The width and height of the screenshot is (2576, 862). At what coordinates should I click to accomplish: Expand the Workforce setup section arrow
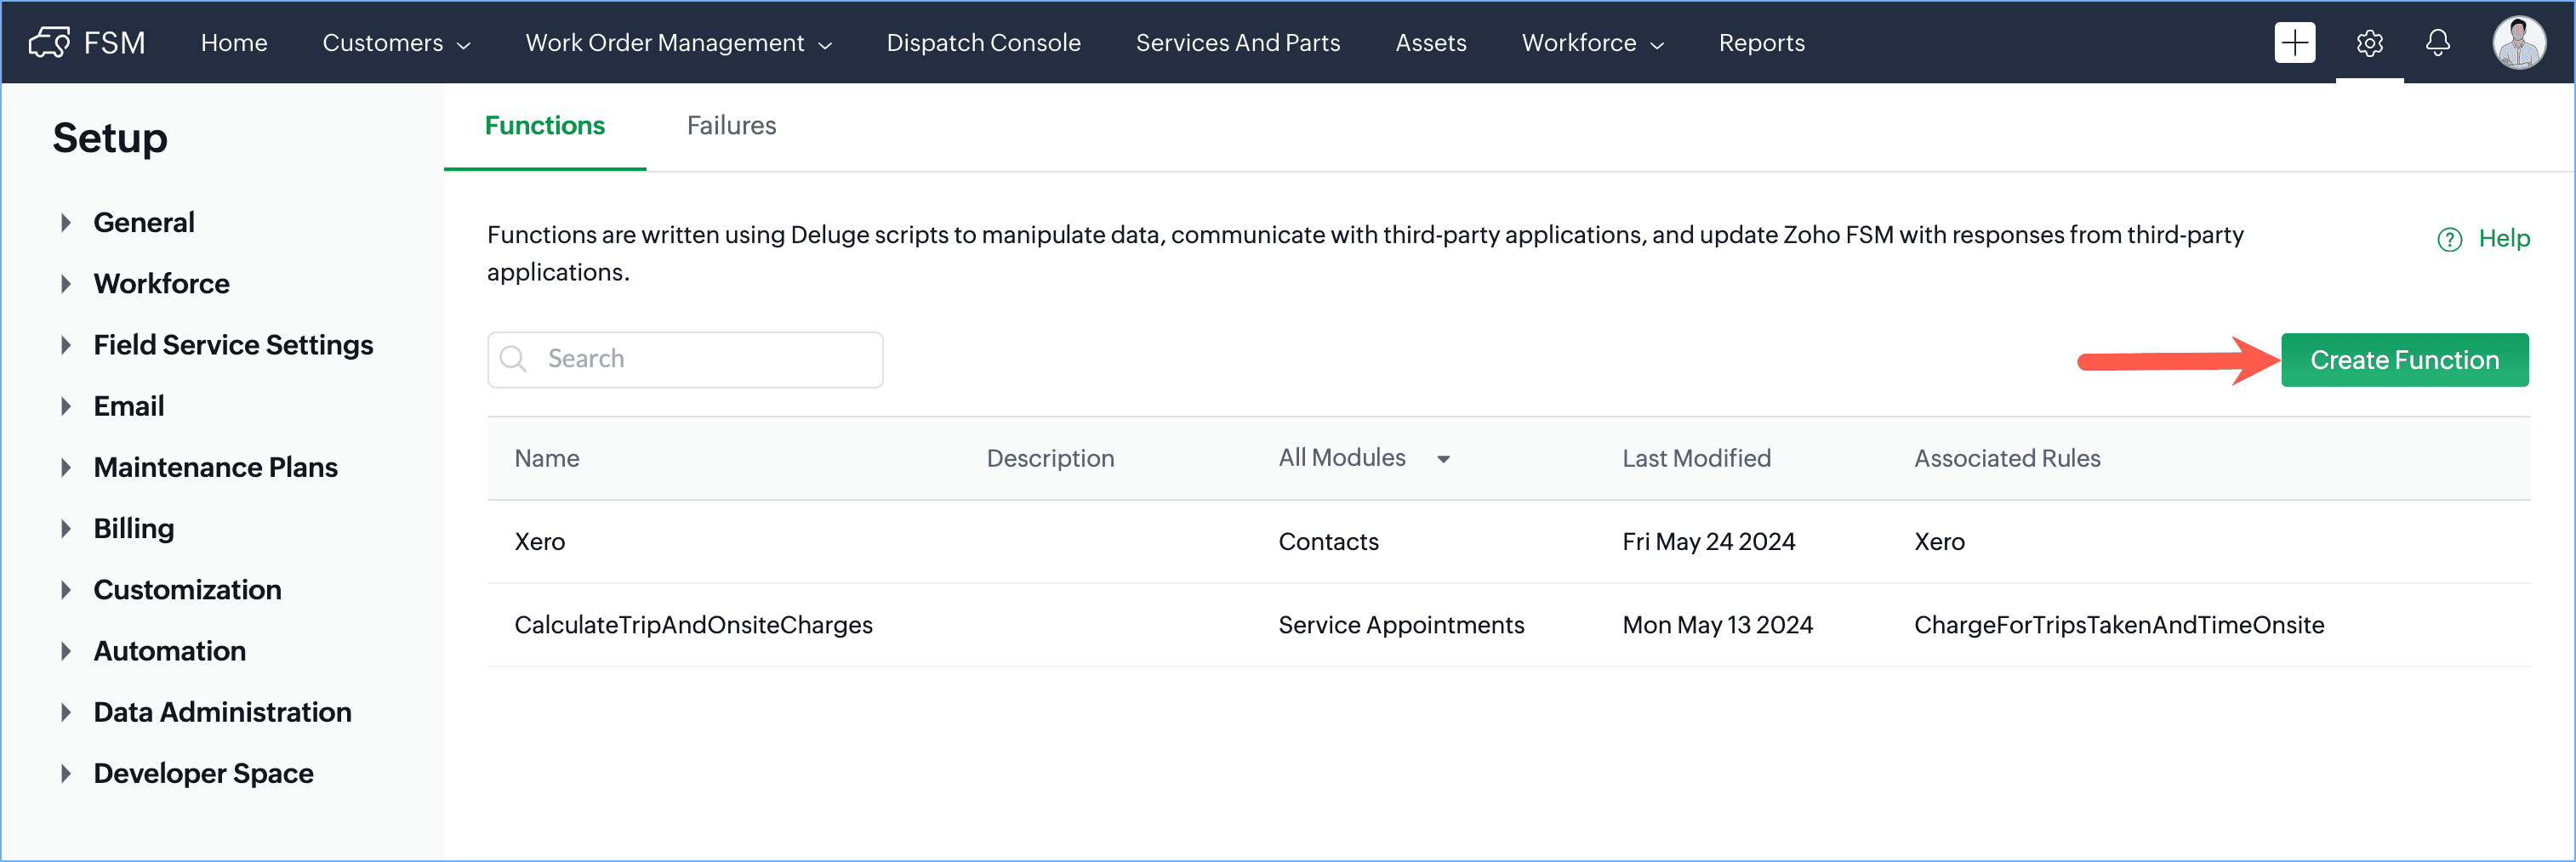coord(66,284)
